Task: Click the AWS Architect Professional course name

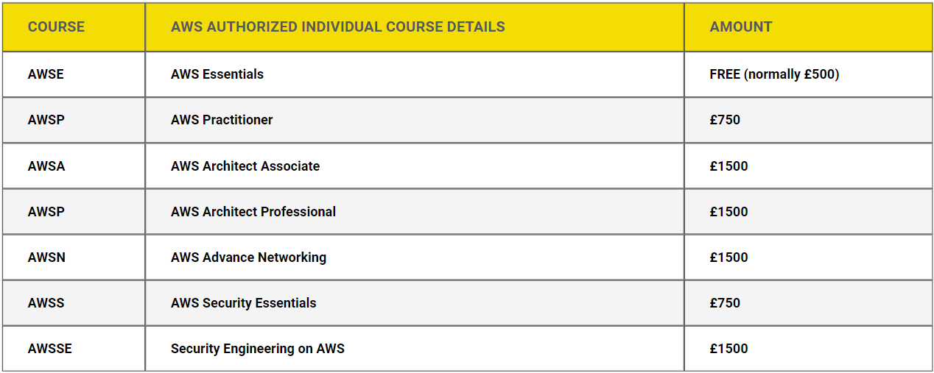Action: click(x=253, y=212)
